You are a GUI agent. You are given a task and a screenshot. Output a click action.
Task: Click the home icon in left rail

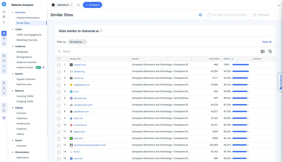[x=4, y=12]
